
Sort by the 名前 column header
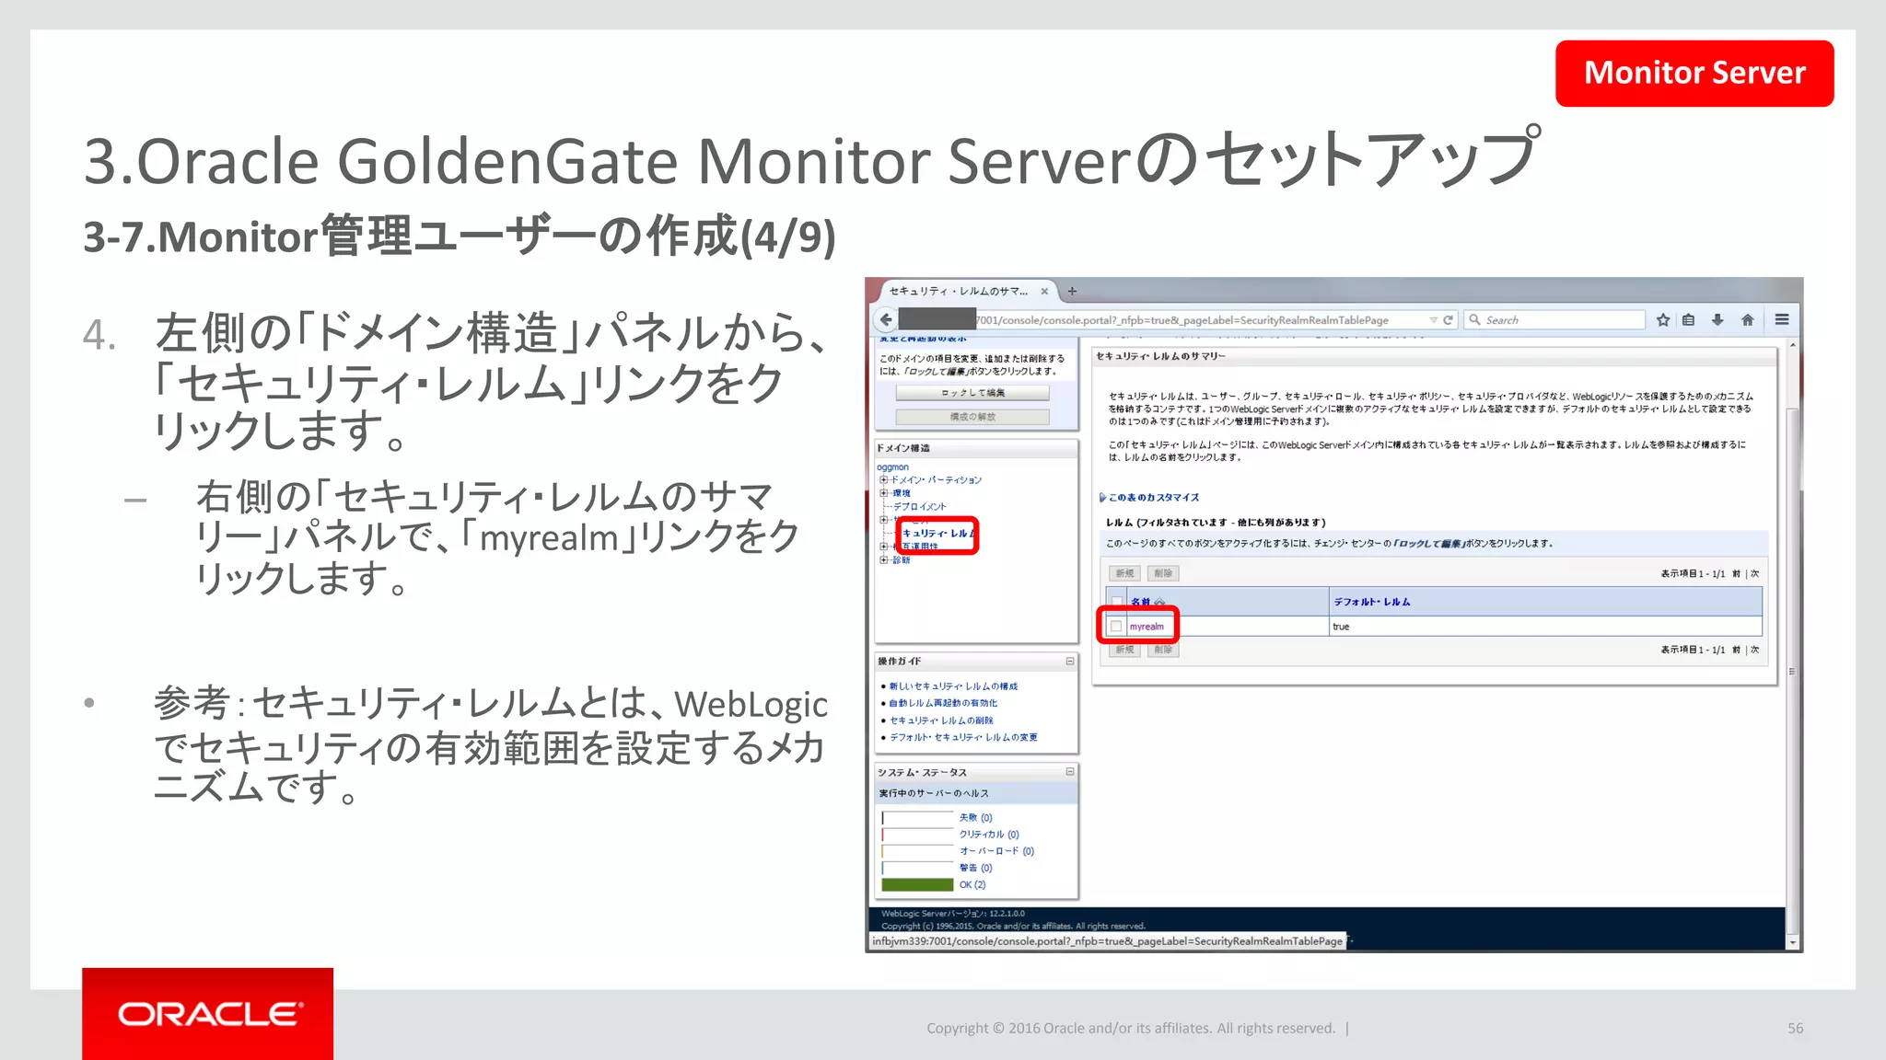click(1140, 602)
